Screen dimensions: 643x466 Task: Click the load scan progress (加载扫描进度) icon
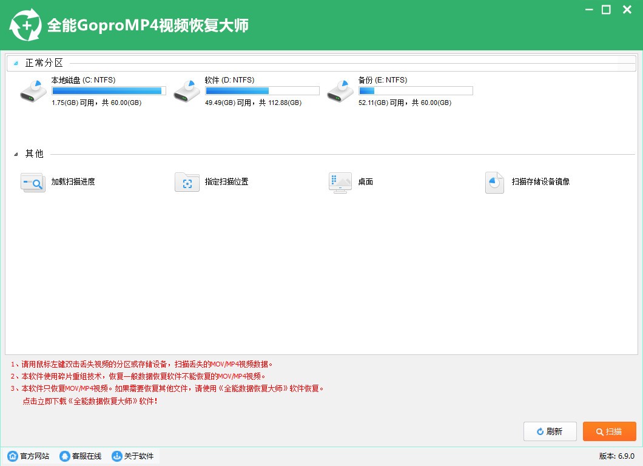33,182
